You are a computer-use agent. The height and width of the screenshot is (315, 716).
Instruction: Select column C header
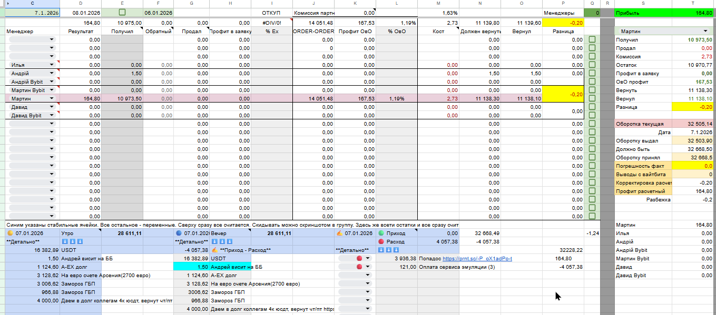coord(32,4)
